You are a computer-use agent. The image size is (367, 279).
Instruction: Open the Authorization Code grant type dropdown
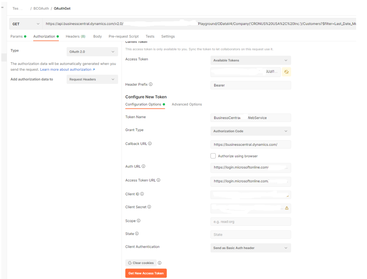[251, 131]
